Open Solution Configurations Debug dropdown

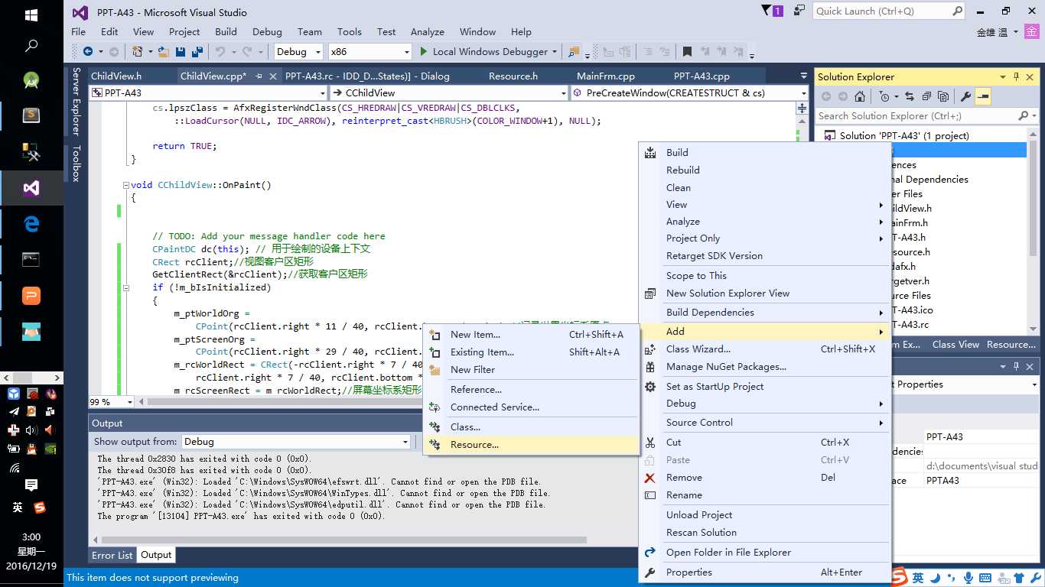317,52
